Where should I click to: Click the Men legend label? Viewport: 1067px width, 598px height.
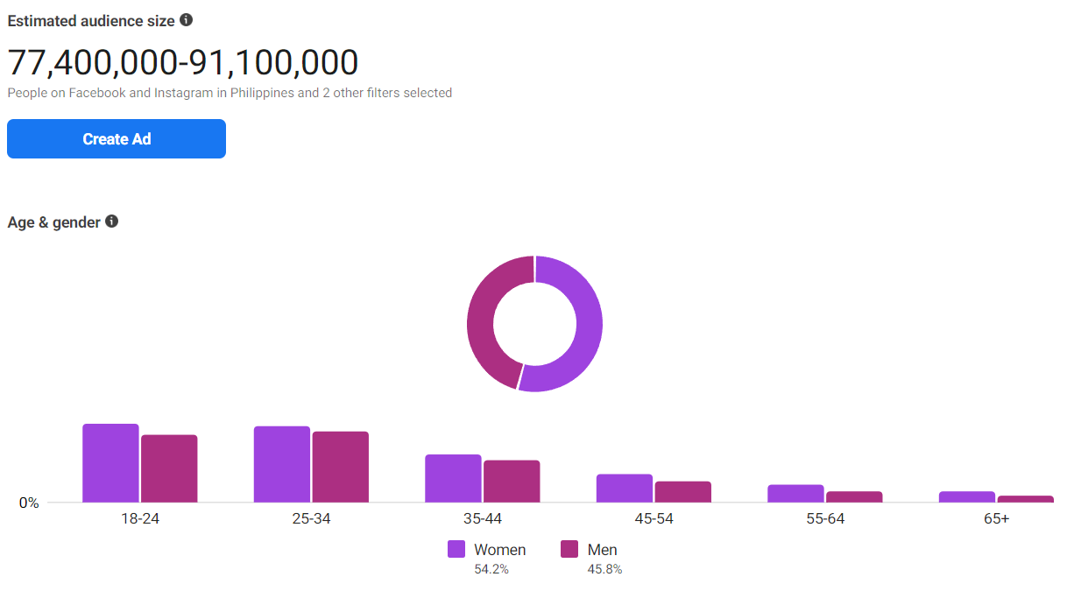[x=603, y=550]
